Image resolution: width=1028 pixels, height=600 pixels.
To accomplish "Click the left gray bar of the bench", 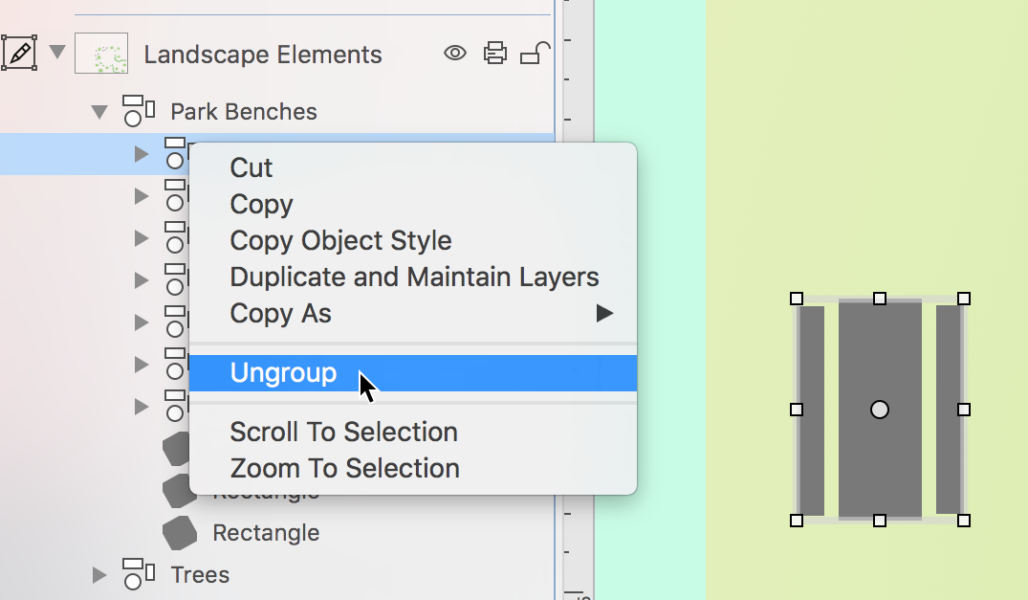I will click(x=812, y=411).
